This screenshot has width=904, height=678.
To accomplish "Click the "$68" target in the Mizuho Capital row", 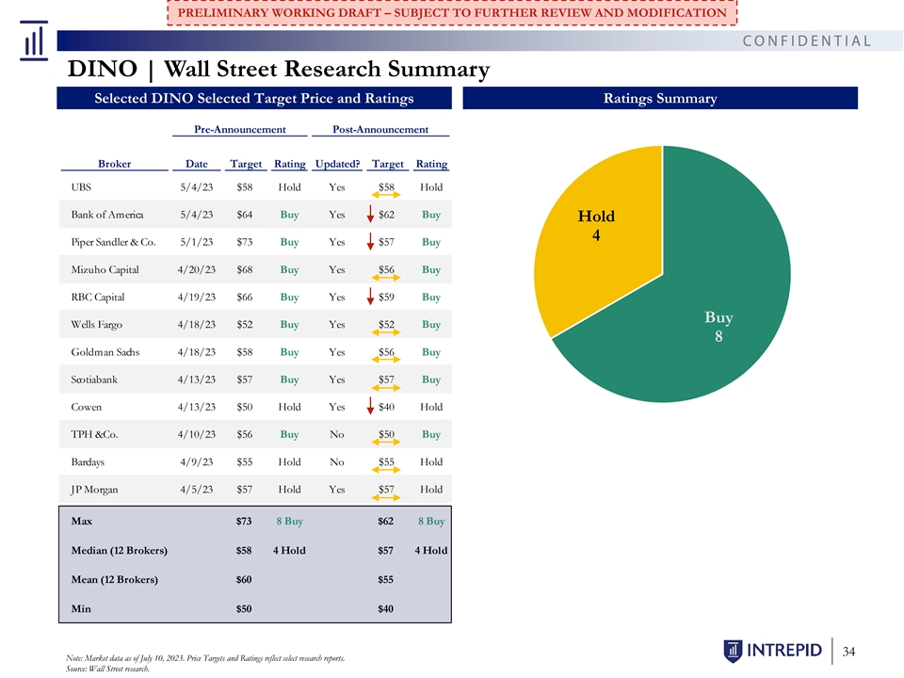I will [245, 269].
